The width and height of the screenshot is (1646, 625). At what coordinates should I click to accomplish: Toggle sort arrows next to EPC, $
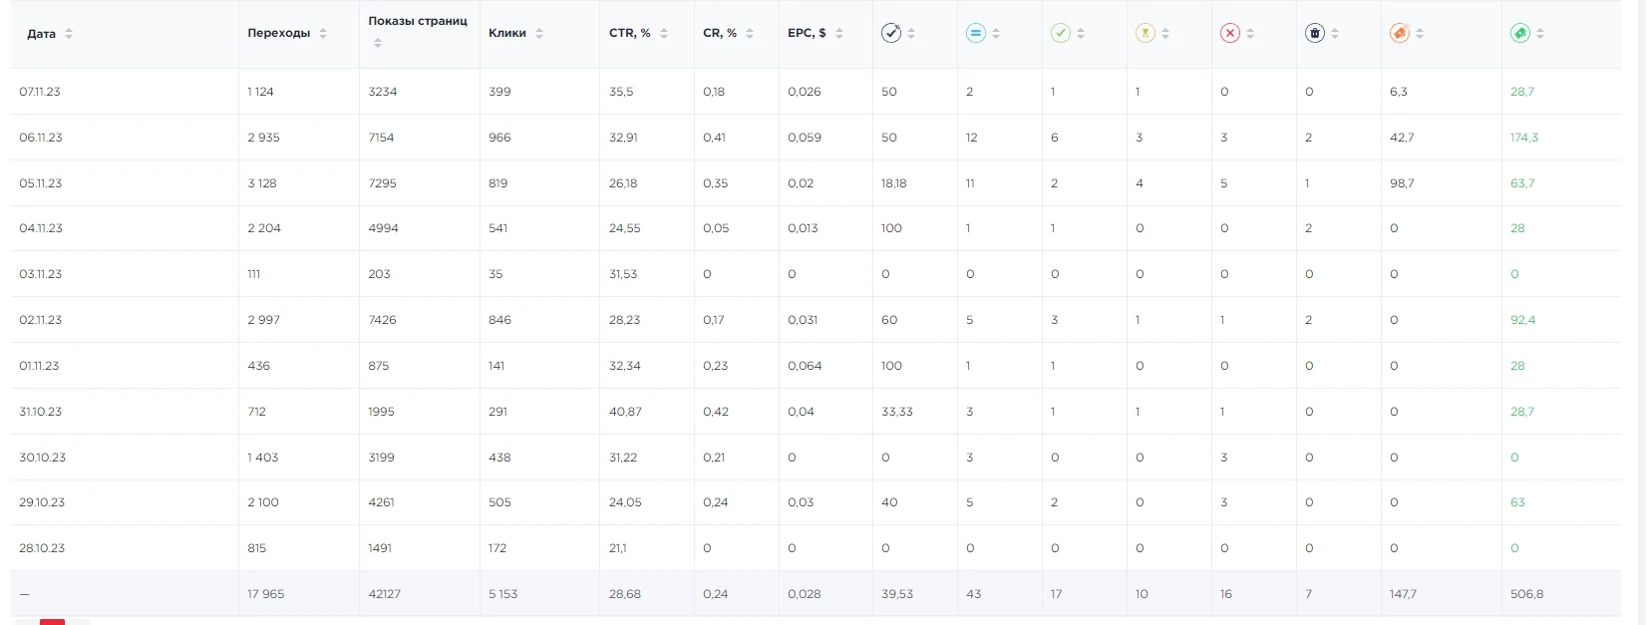(x=839, y=33)
